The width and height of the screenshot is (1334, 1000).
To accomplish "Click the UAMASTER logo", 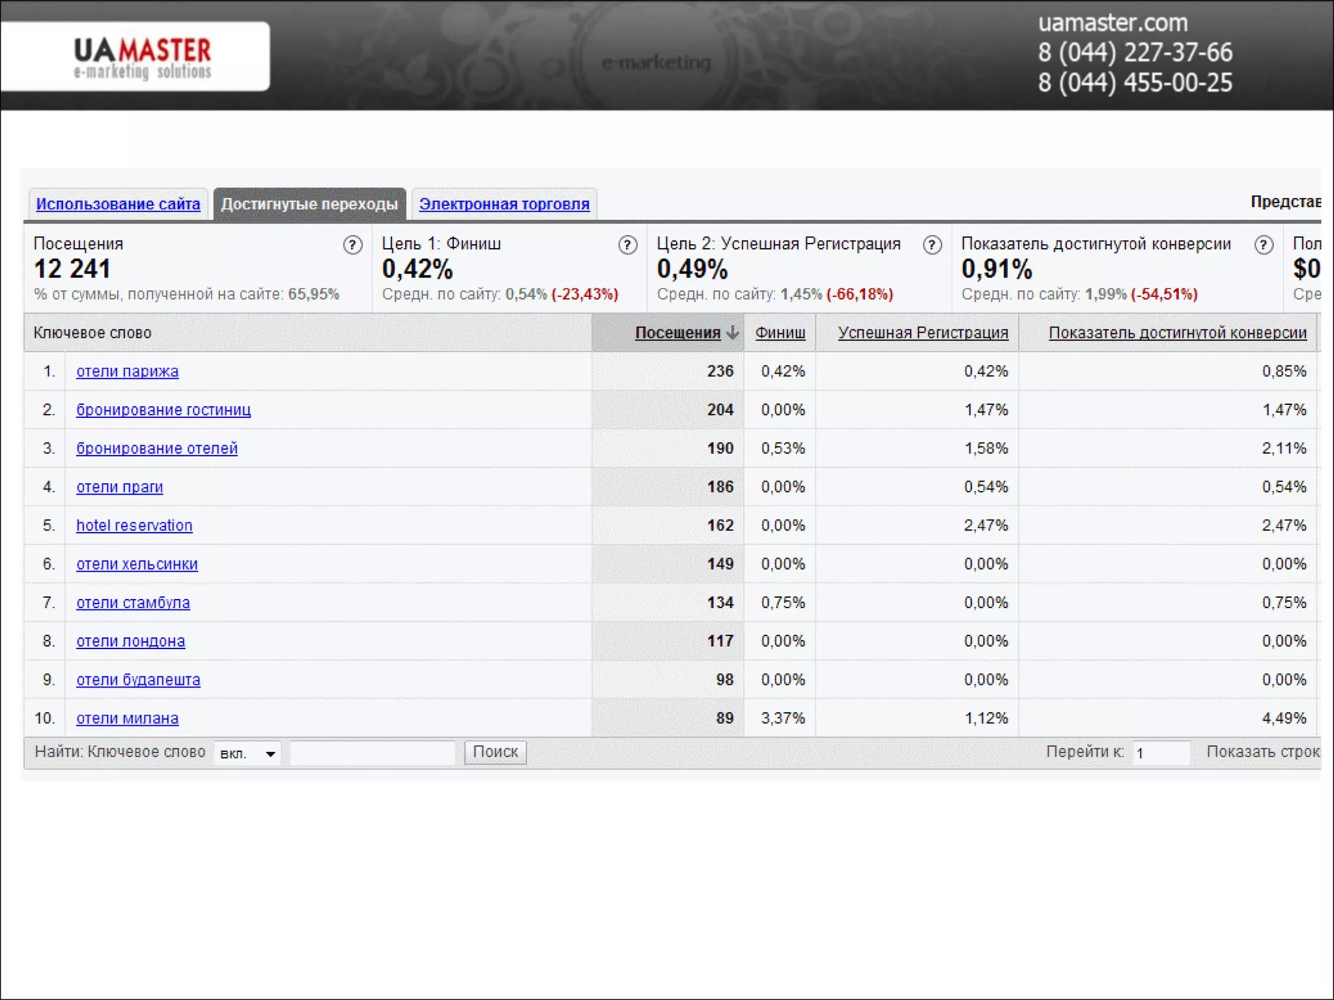I will (142, 57).
